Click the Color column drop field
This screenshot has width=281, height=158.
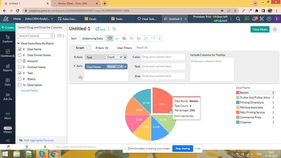point(163,57)
